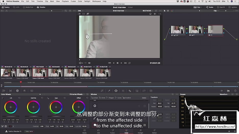Switch to the Deliver page
The image size is (239, 134).
point(154,131)
